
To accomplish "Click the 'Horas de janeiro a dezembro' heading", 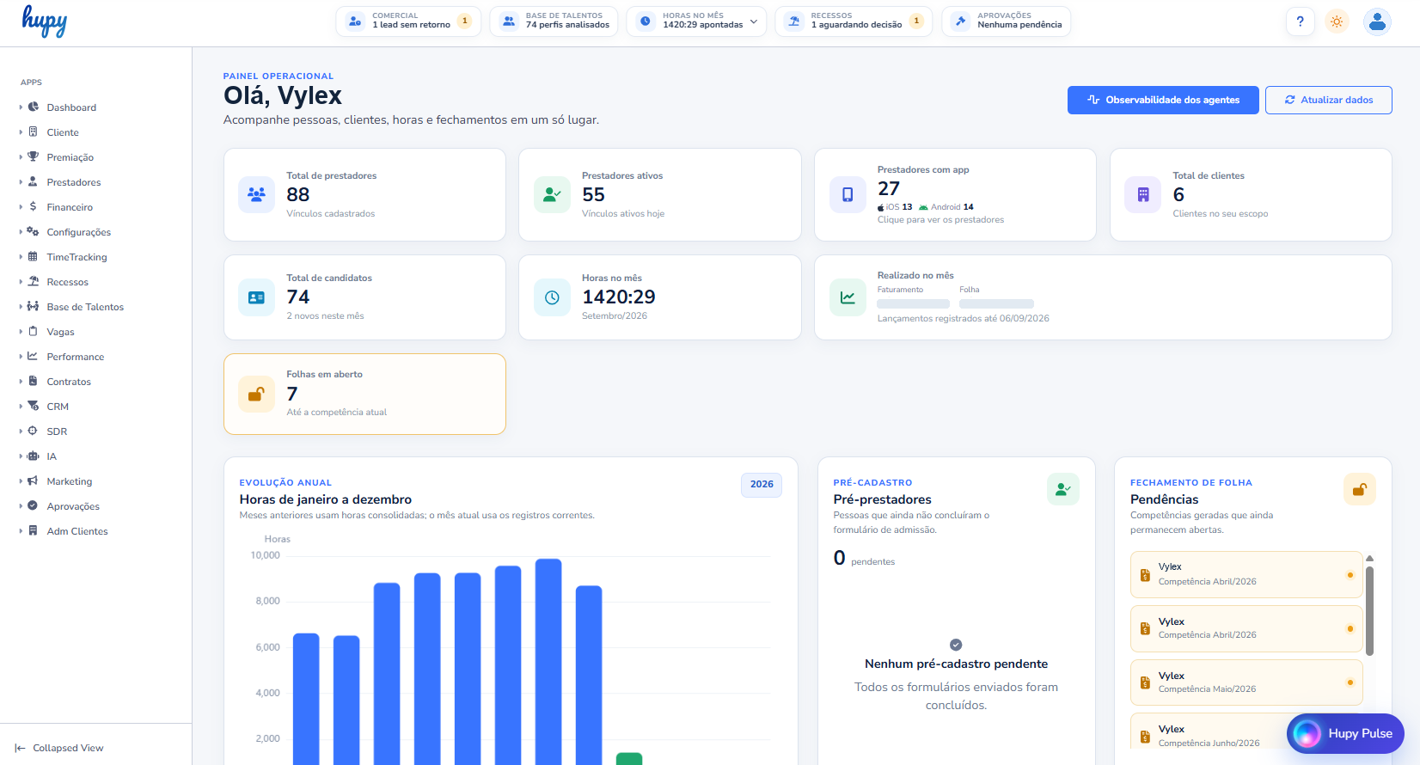I will (x=326, y=499).
